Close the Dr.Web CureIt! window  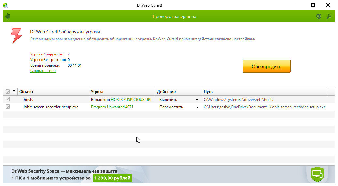pyautogui.click(x=328, y=5)
